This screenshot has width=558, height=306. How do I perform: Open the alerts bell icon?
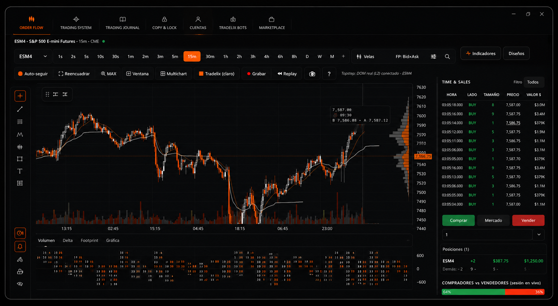(x=20, y=246)
